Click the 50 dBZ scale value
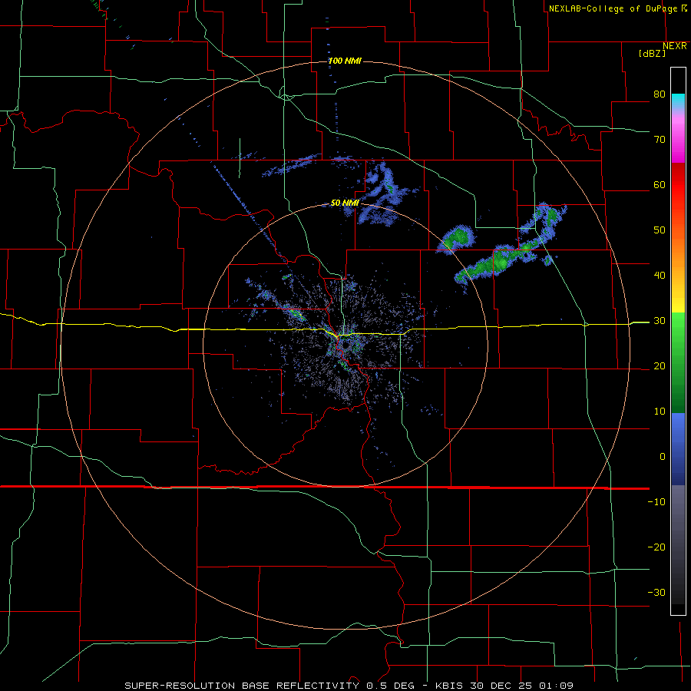The width and height of the screenshot is (691, 691). coord(660,230)
